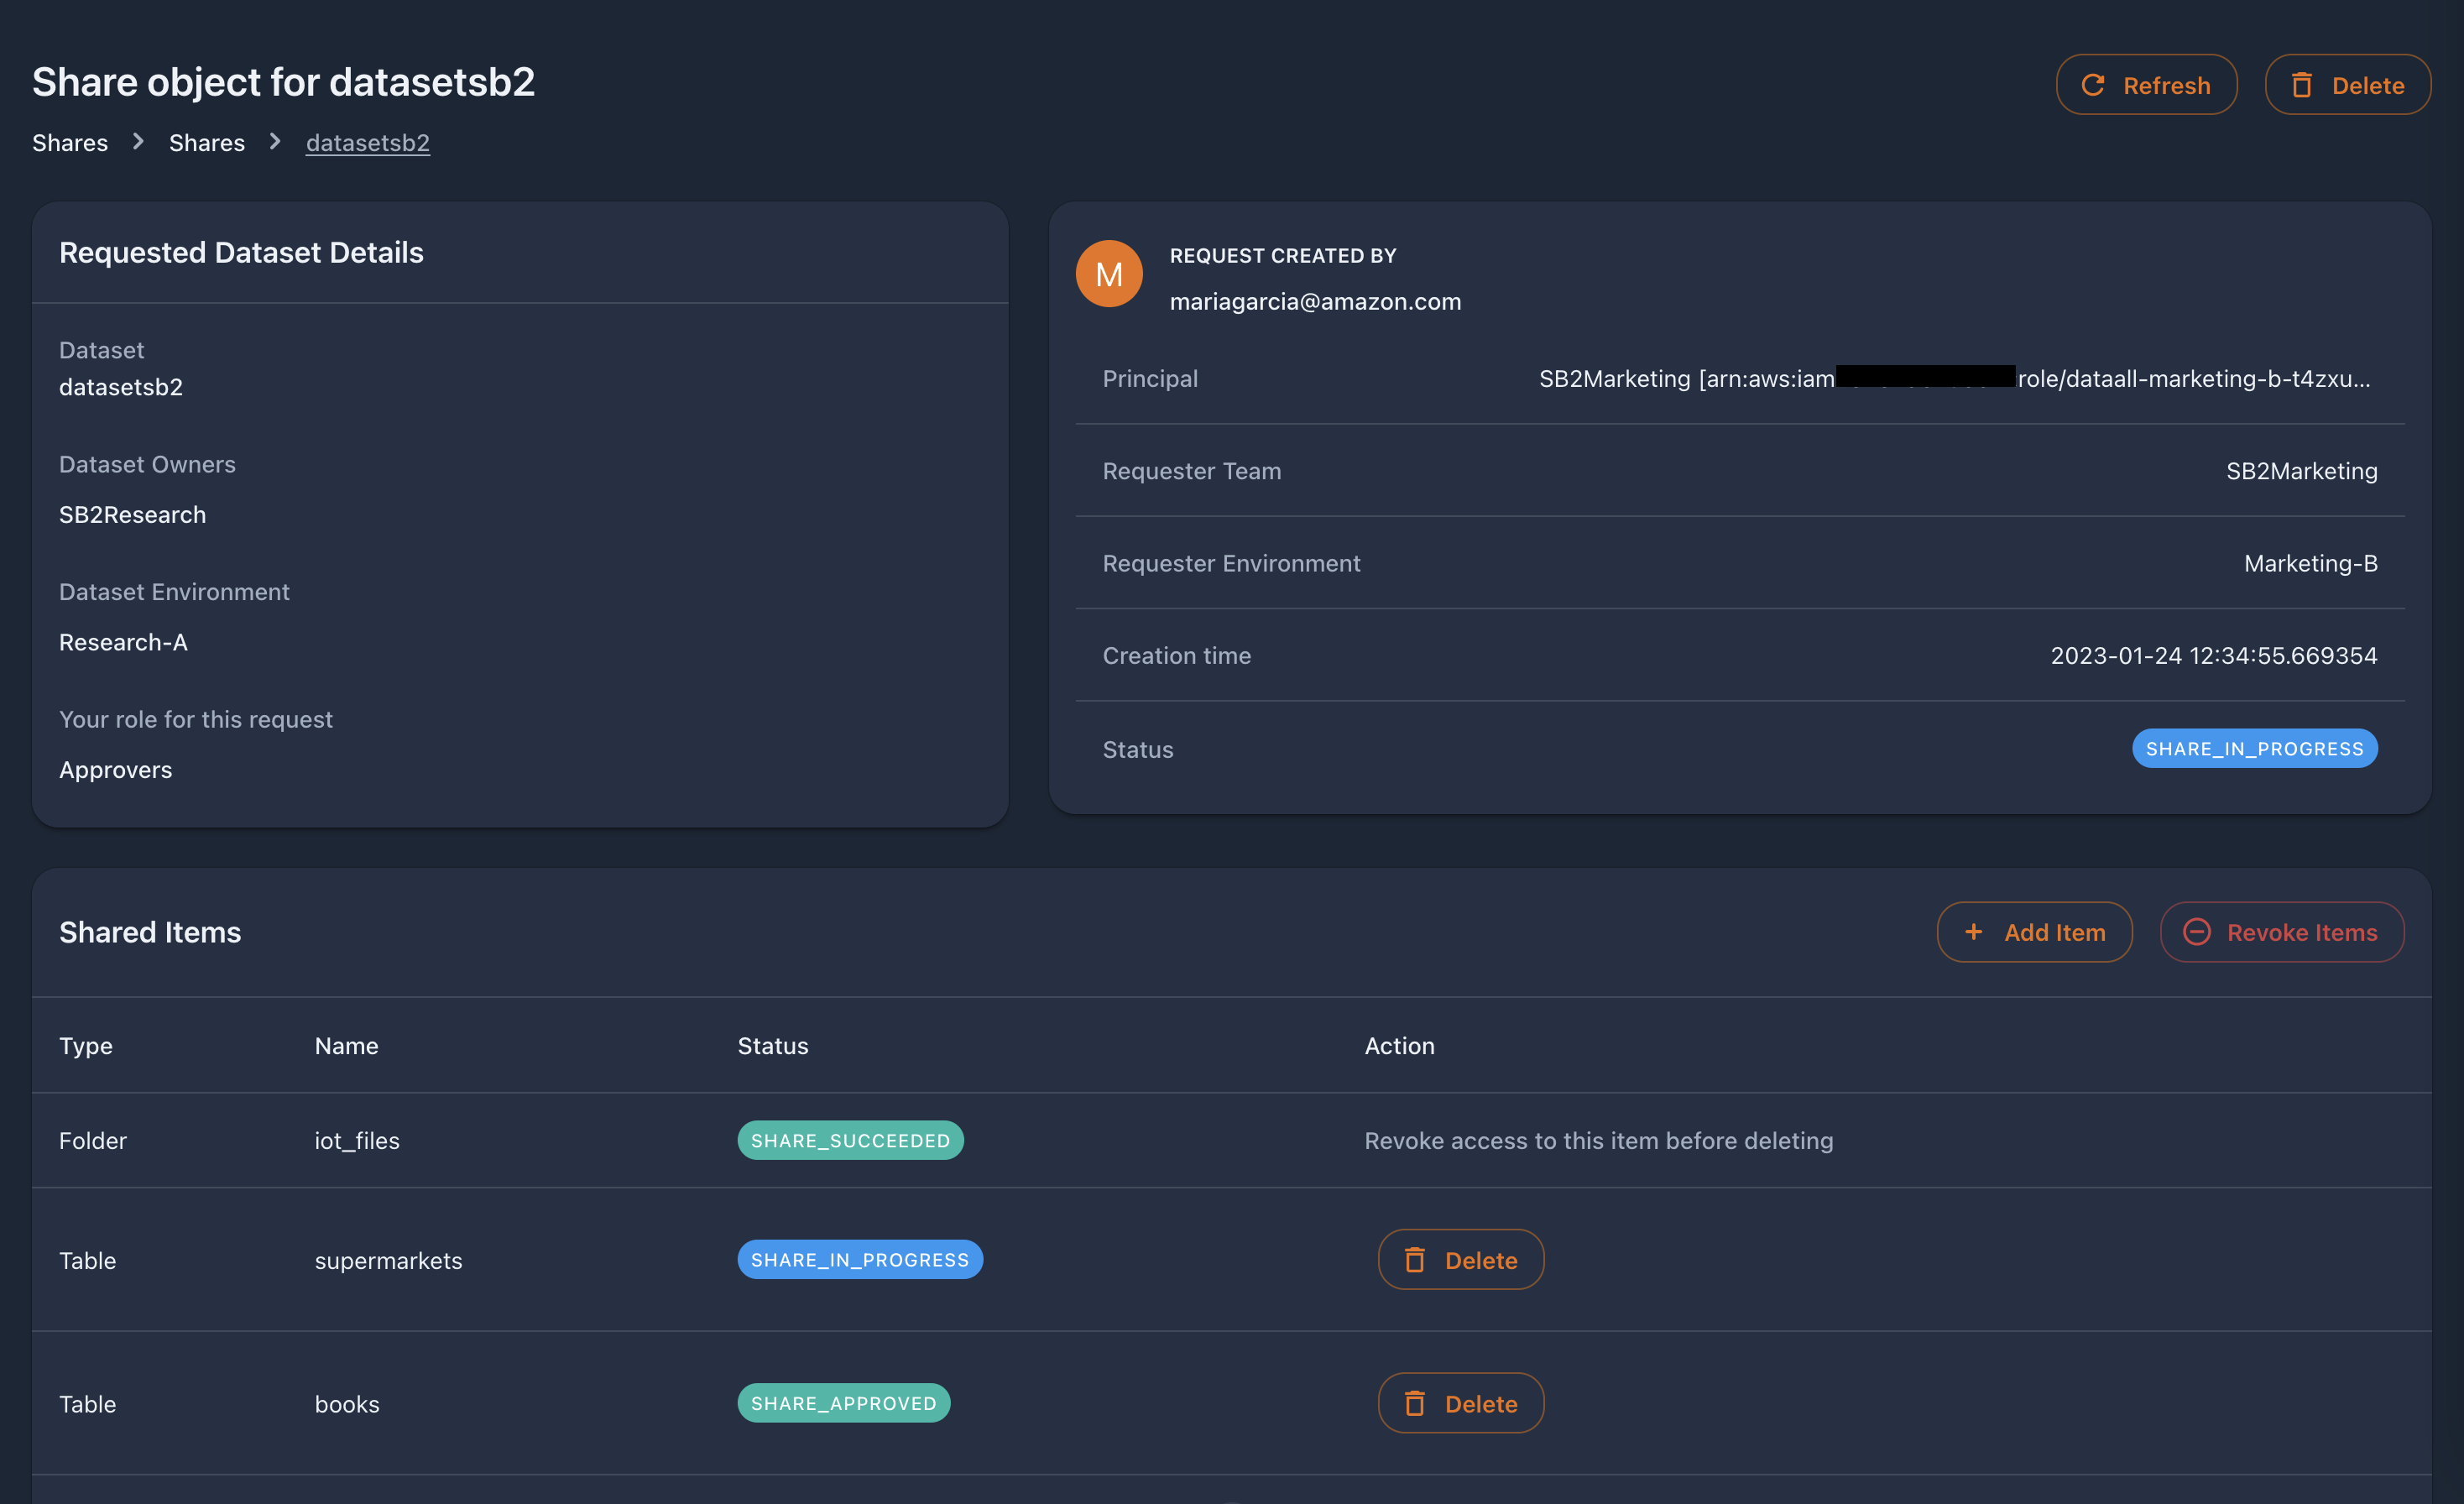Click the page title Share object for datasetsb2

point(284,82)
